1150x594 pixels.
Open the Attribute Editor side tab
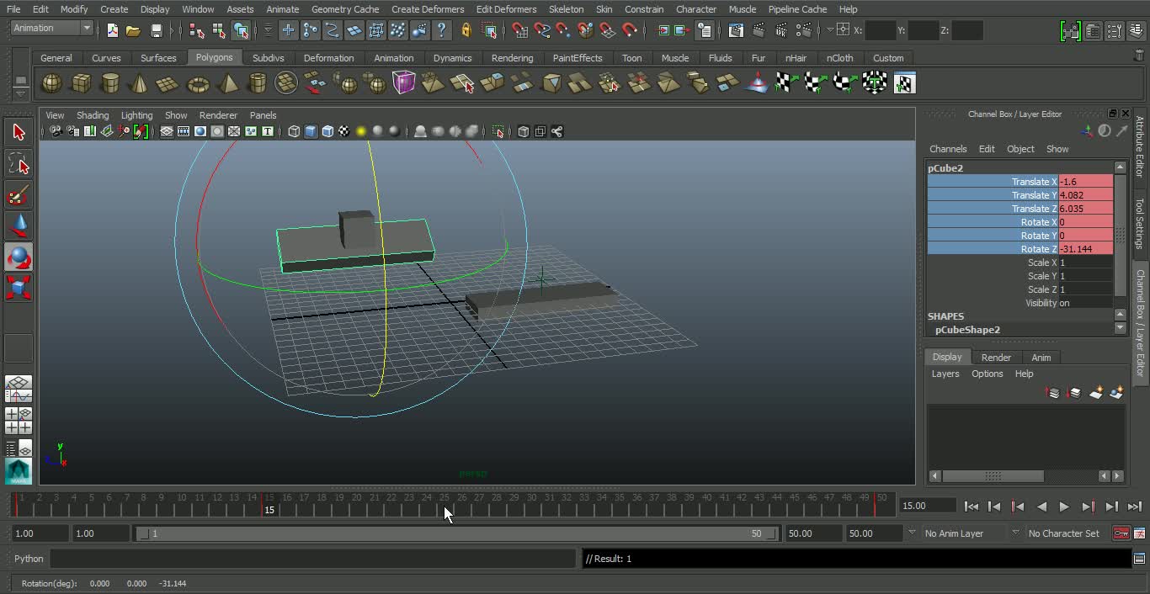click(x=1140, y=146)
